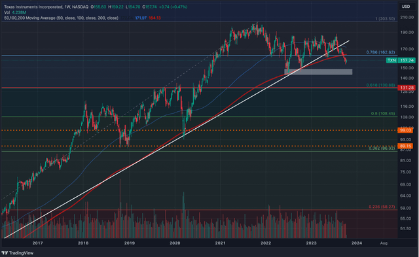Click the orange 89.15 price label

pyautogui.click(x=405, y=146)
